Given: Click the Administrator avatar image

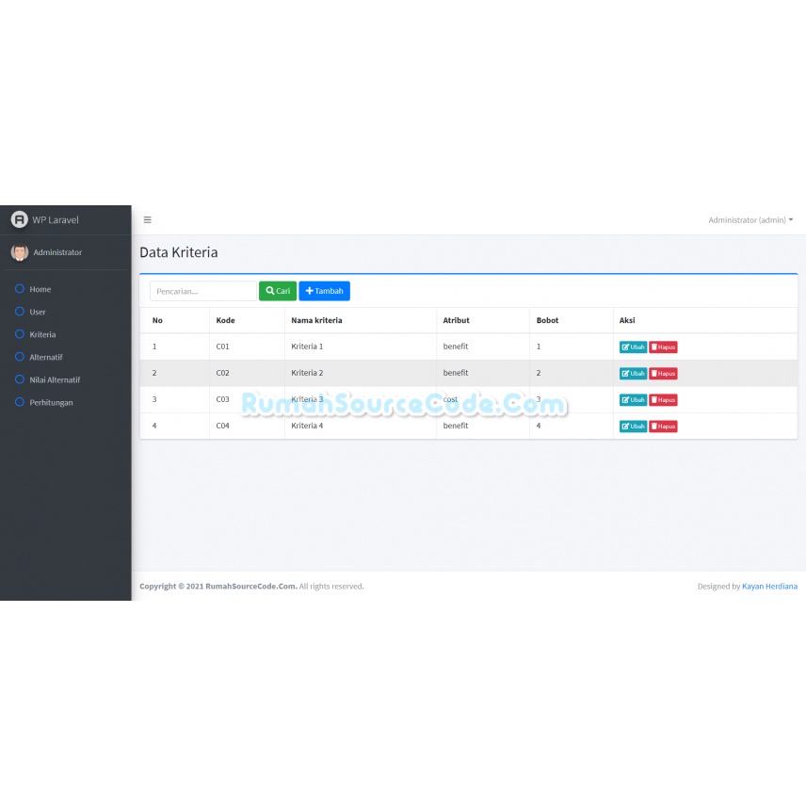Looking at the screenshot, I should [x=20, y=252].
